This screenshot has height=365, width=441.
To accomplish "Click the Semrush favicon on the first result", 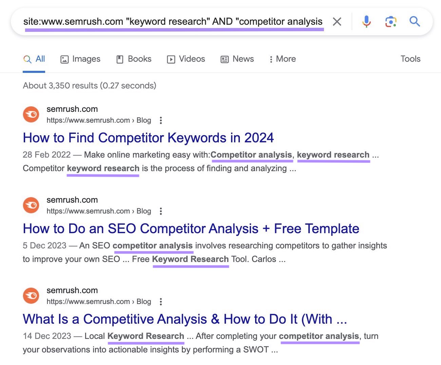I will pos(31,114).
